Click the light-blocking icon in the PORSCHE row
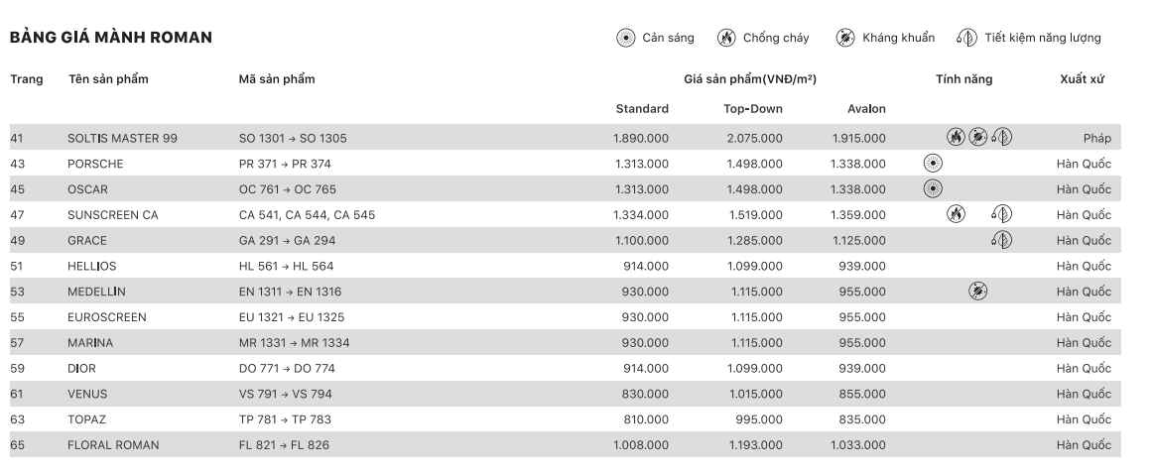This screenshot has width=1154, height=473. point(932,164)
